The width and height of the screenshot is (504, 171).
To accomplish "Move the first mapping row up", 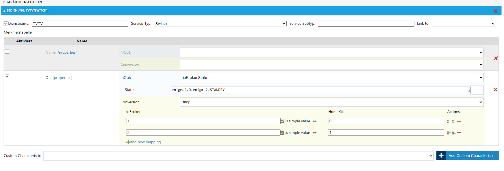I will [449, 121].
